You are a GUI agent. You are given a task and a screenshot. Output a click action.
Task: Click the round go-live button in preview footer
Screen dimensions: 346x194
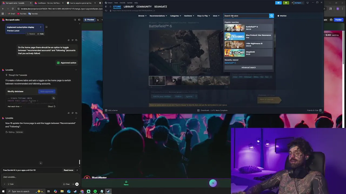213,183
